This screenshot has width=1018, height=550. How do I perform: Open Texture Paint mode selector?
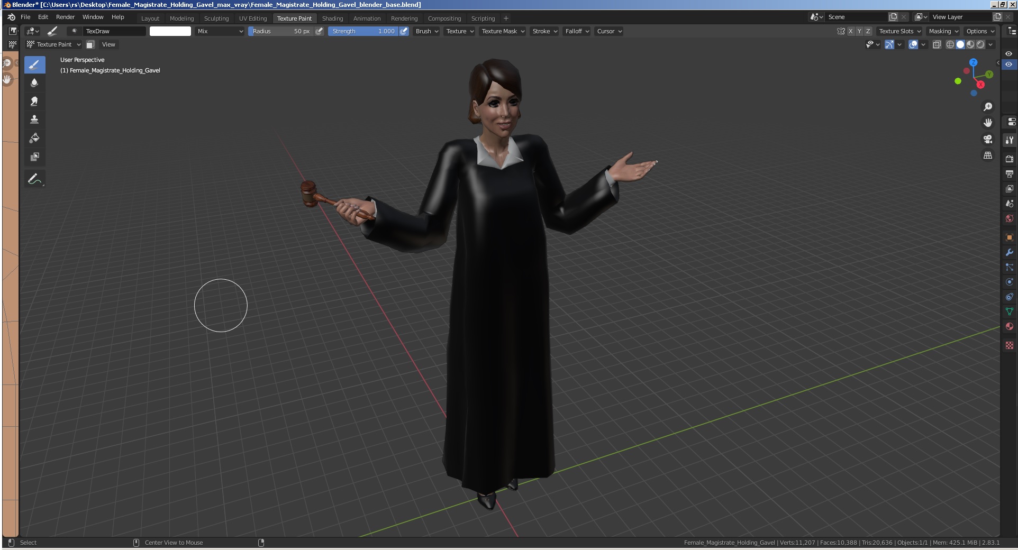pyautogui.click(x=53, y=44)
